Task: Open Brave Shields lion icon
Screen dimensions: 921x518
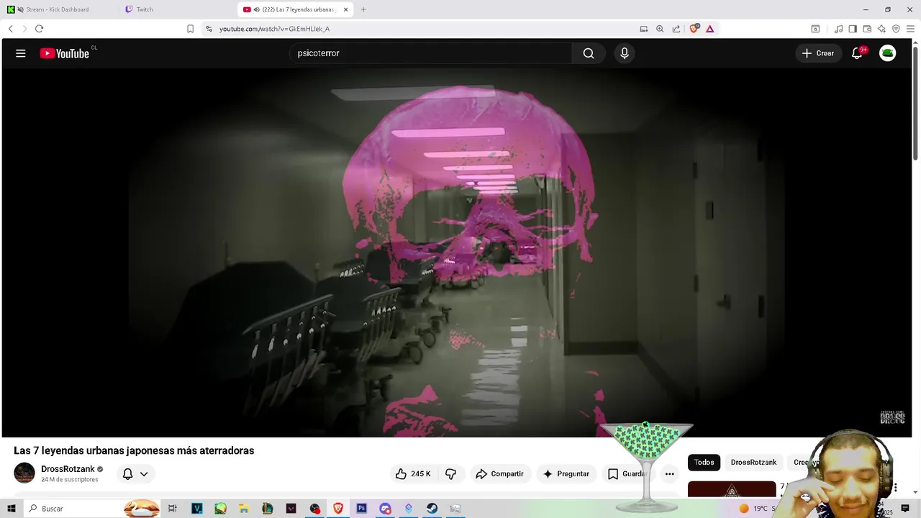Action: point(694,29)
